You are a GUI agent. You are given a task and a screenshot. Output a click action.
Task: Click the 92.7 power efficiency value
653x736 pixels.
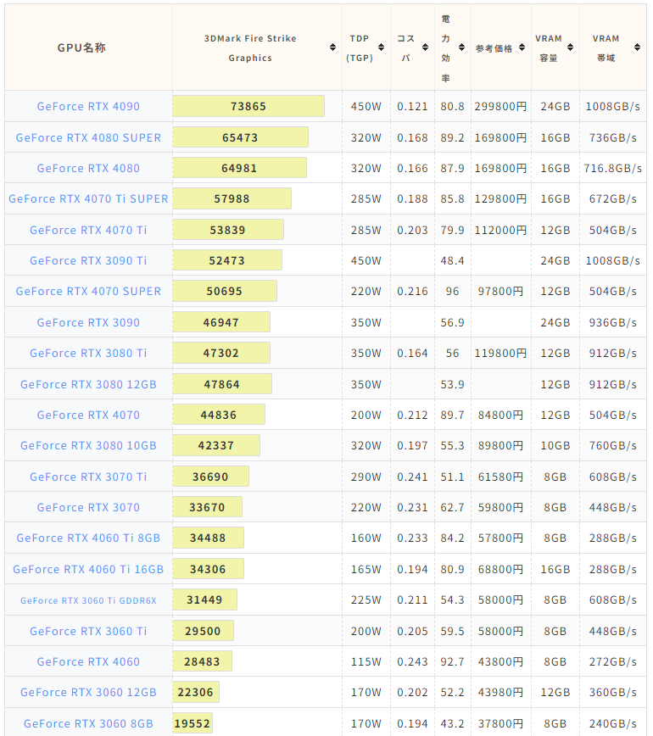(x=452, y=662)
